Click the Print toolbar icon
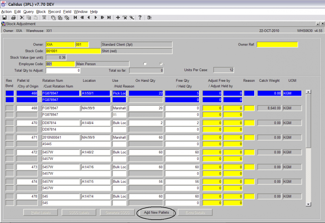The height and width of the screenshot is (223, 325). (13, 17)
